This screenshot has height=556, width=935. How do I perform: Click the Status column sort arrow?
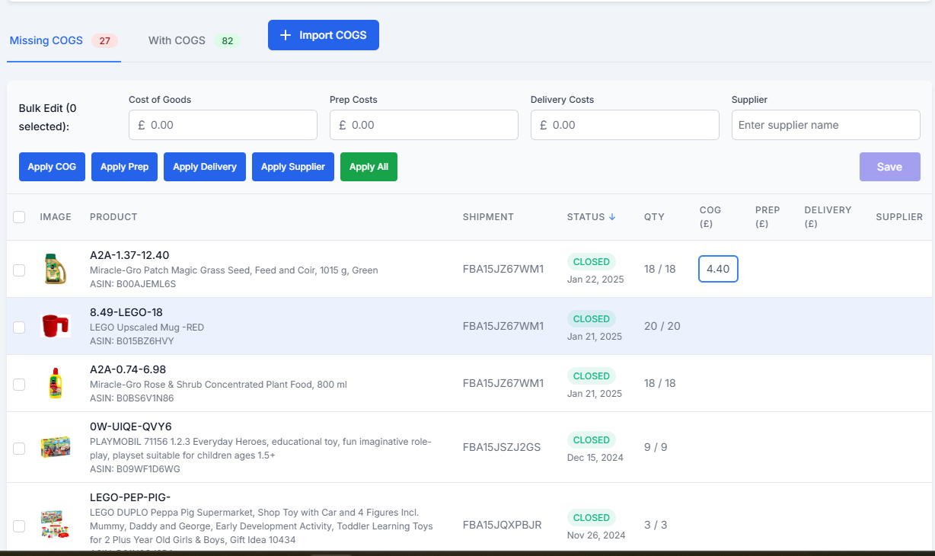(612, 217)
